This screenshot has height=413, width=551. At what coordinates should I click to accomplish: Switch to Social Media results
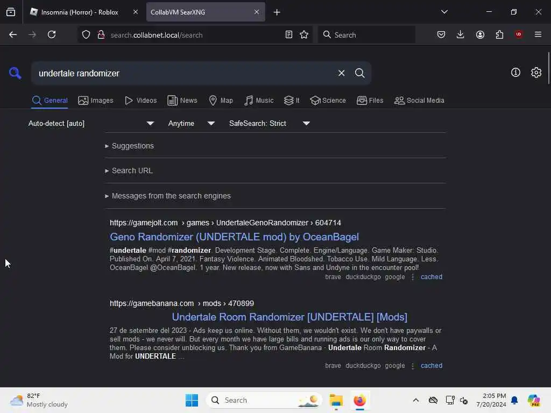click(x=419, y=101)
